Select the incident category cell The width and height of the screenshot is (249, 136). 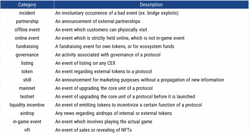pos(27,13)
